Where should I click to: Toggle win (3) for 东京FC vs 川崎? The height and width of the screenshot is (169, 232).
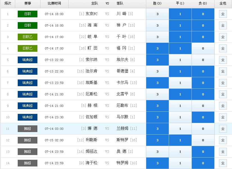[157, 14]
